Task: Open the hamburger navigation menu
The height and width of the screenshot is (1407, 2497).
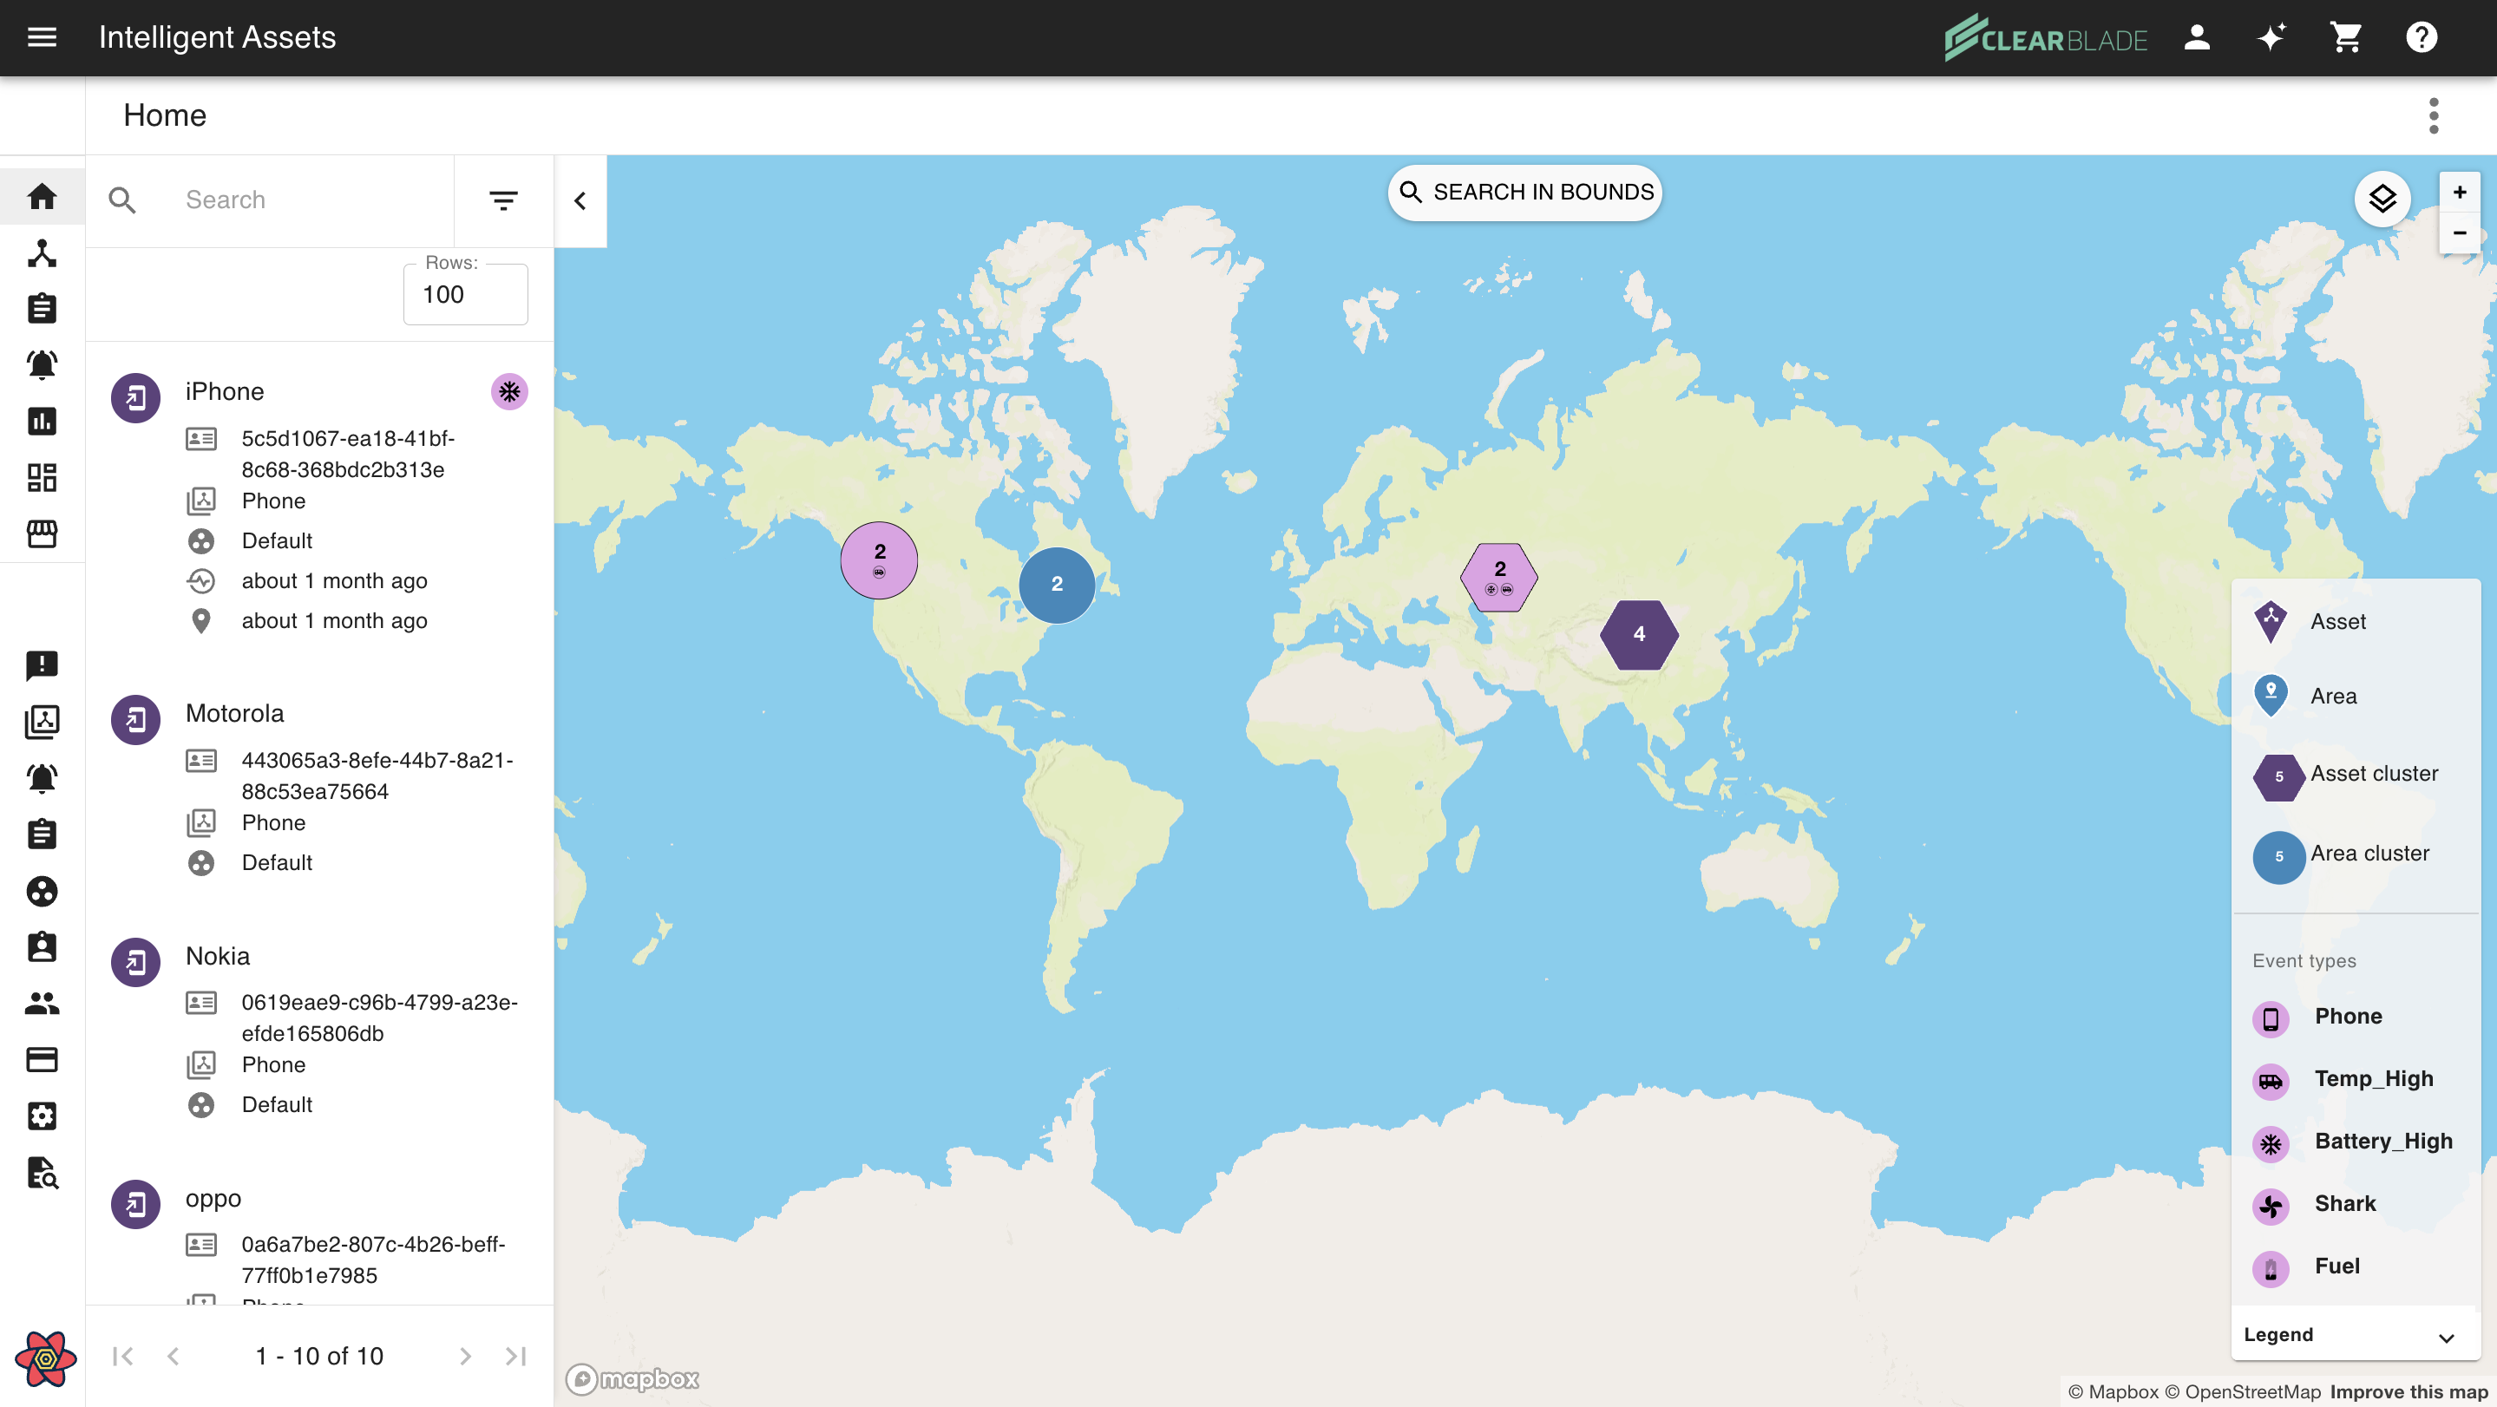Action: point(42,38)
